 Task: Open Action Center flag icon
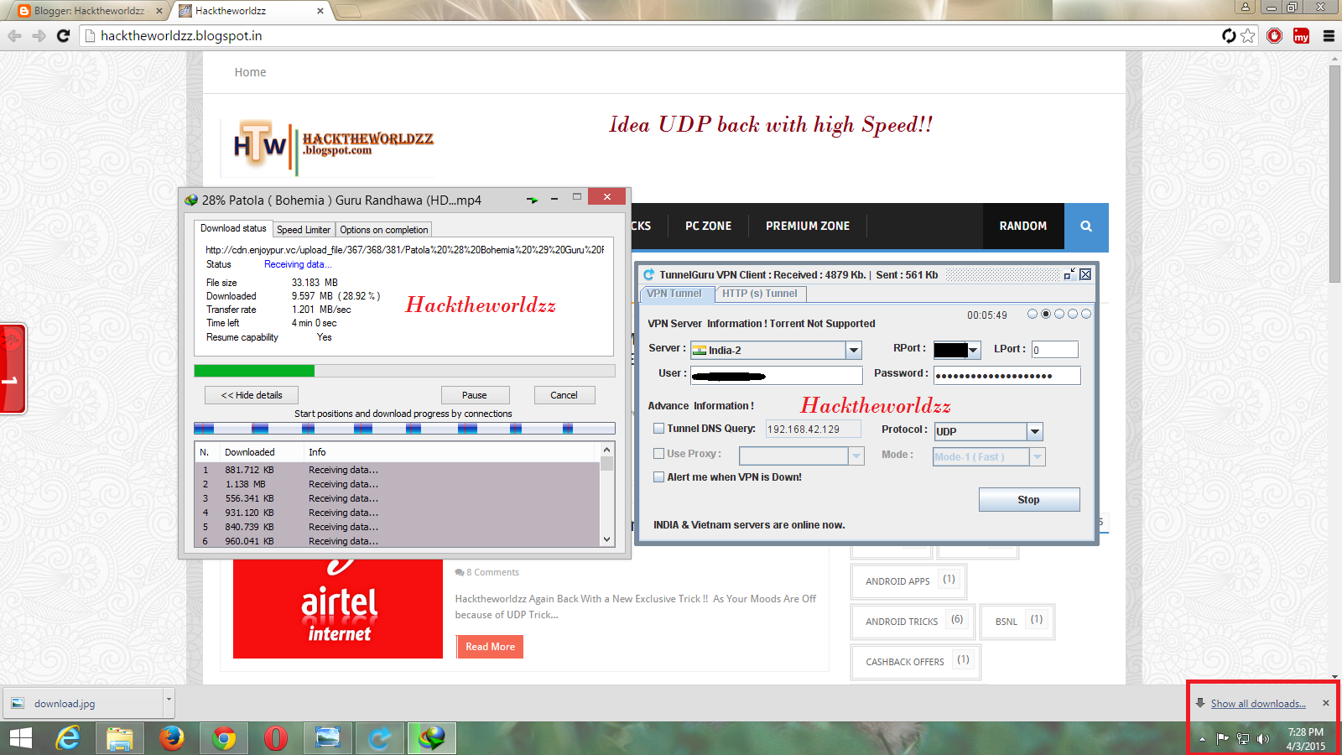[x=1223, y=739]
